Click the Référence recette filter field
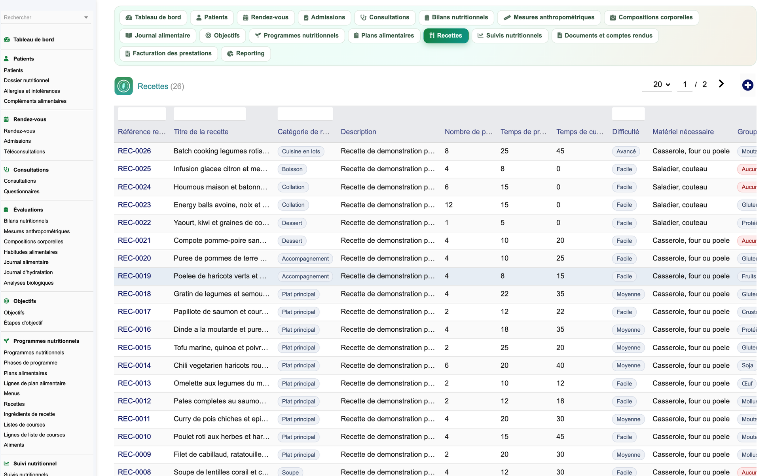Viewport: 770px width, 476px height. [142, 113]
